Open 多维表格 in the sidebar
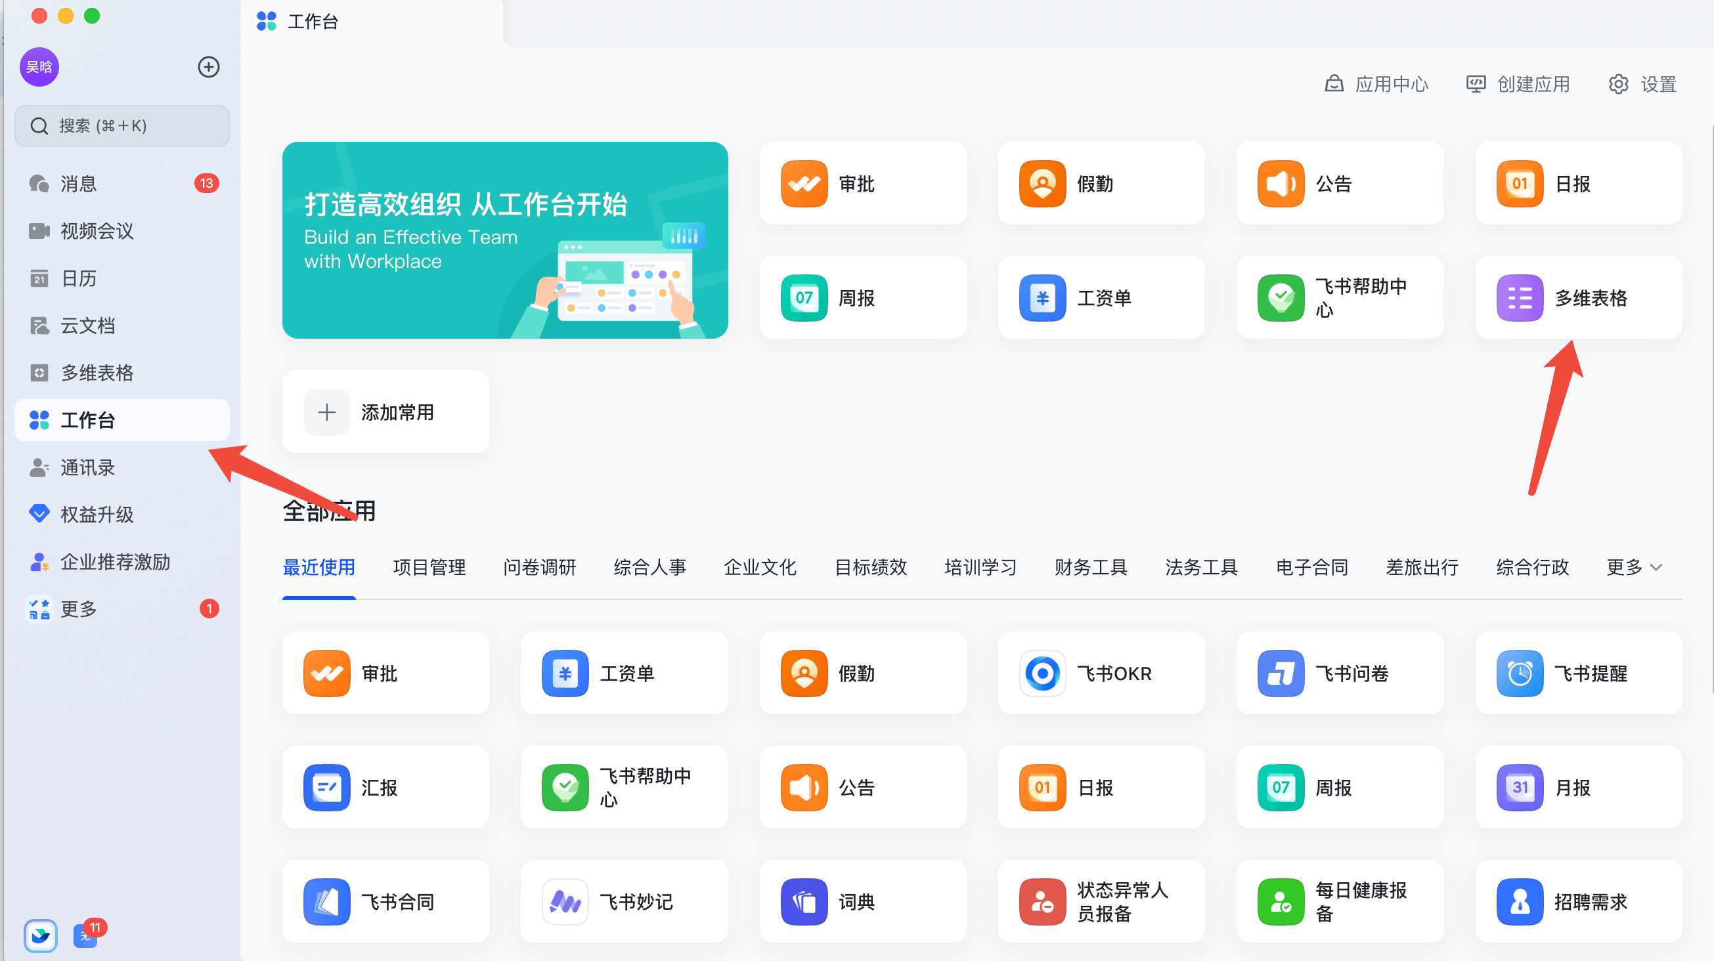 (122, 372)
